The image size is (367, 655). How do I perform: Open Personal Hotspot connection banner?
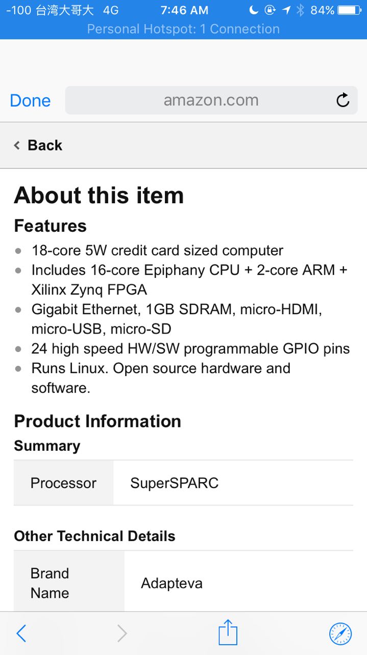[183, 29]
